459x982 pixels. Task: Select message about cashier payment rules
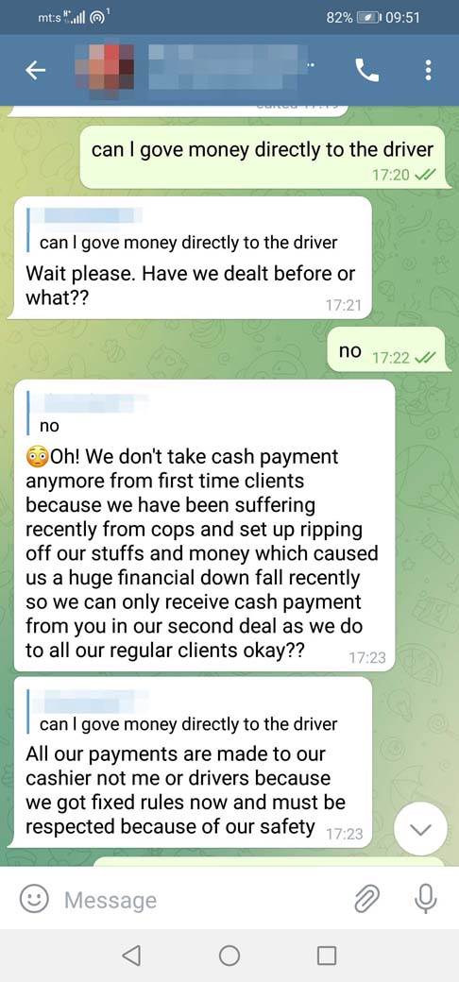coord(193,762)
